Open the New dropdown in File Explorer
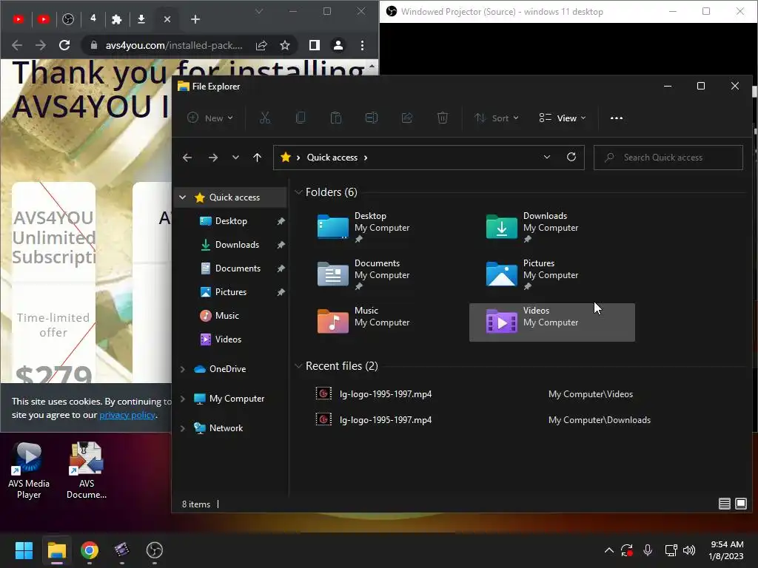Image resolution: width=758 pixels, height=568 pixels. pos(211,118)
